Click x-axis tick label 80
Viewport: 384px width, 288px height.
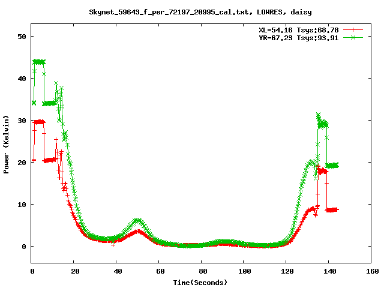click(203, 271)
